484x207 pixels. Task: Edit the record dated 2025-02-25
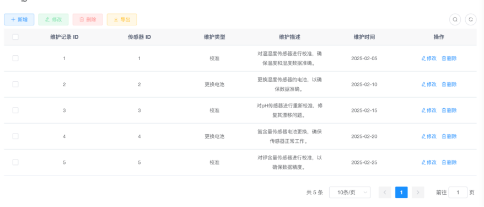[x=429, y=162]
